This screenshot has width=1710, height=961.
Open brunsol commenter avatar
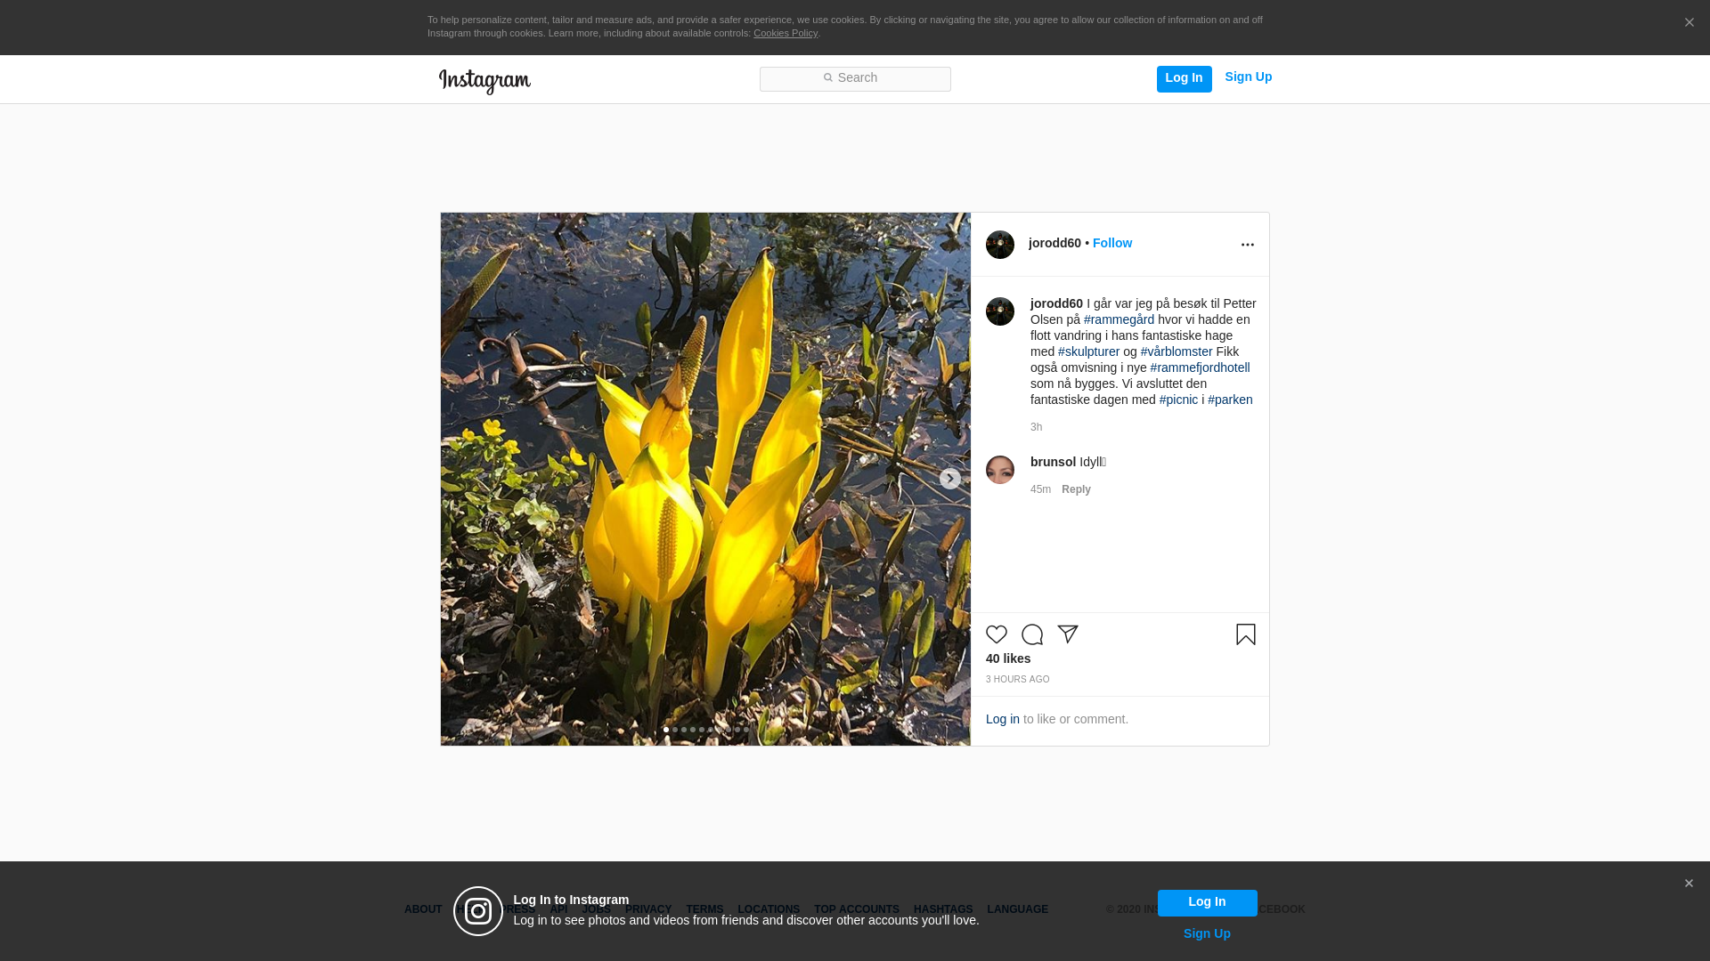(x=999, y=470)
